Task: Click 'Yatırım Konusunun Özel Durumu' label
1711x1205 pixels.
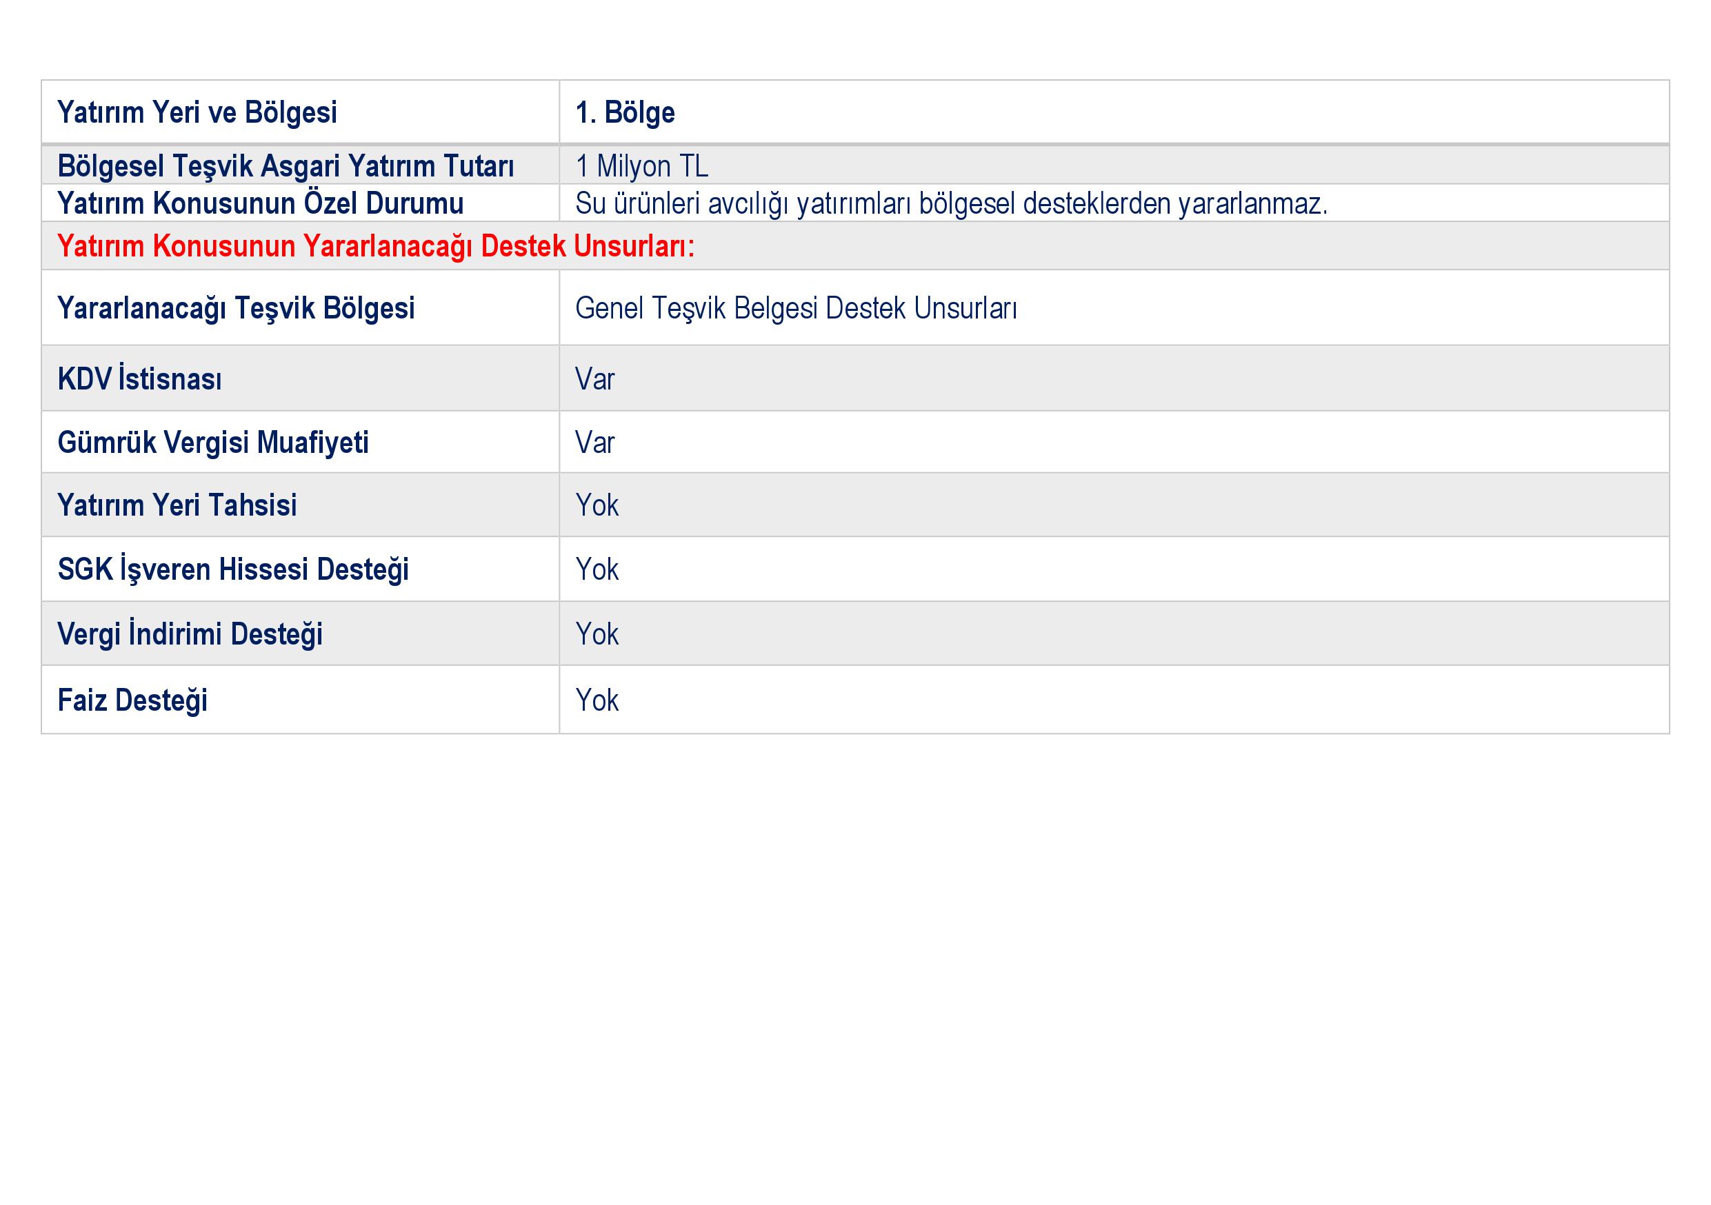Action: [260, 203]
